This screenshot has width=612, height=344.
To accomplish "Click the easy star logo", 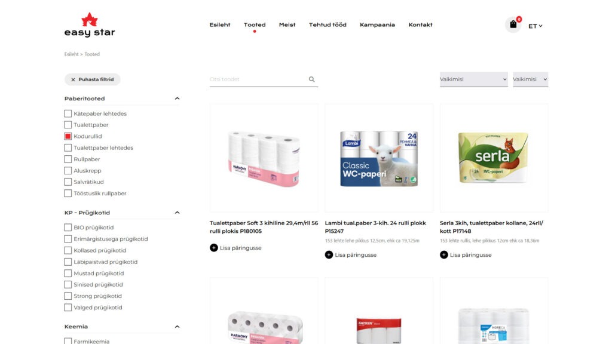I will pos(90,24).
